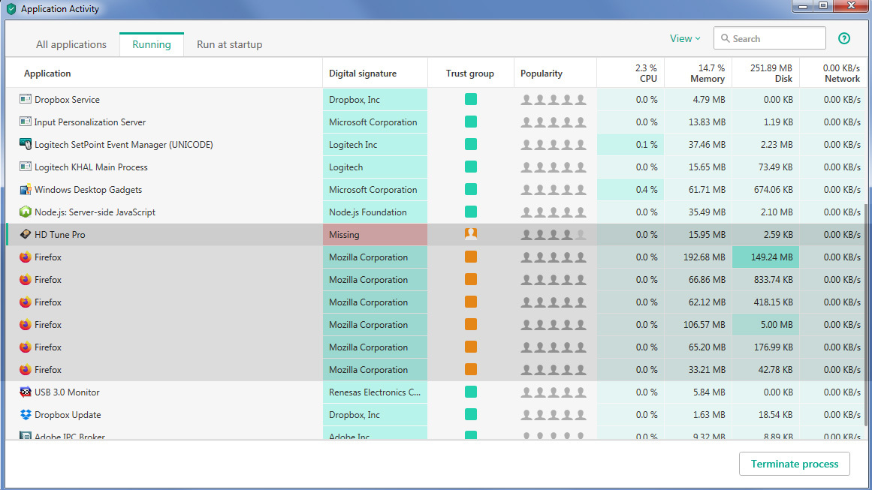
Task: Sort by the Digital signature column header
Action: (363, 74)
